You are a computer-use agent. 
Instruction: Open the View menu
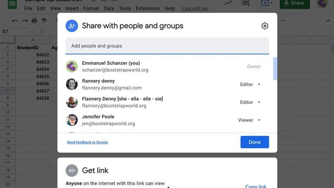(55, 8)
